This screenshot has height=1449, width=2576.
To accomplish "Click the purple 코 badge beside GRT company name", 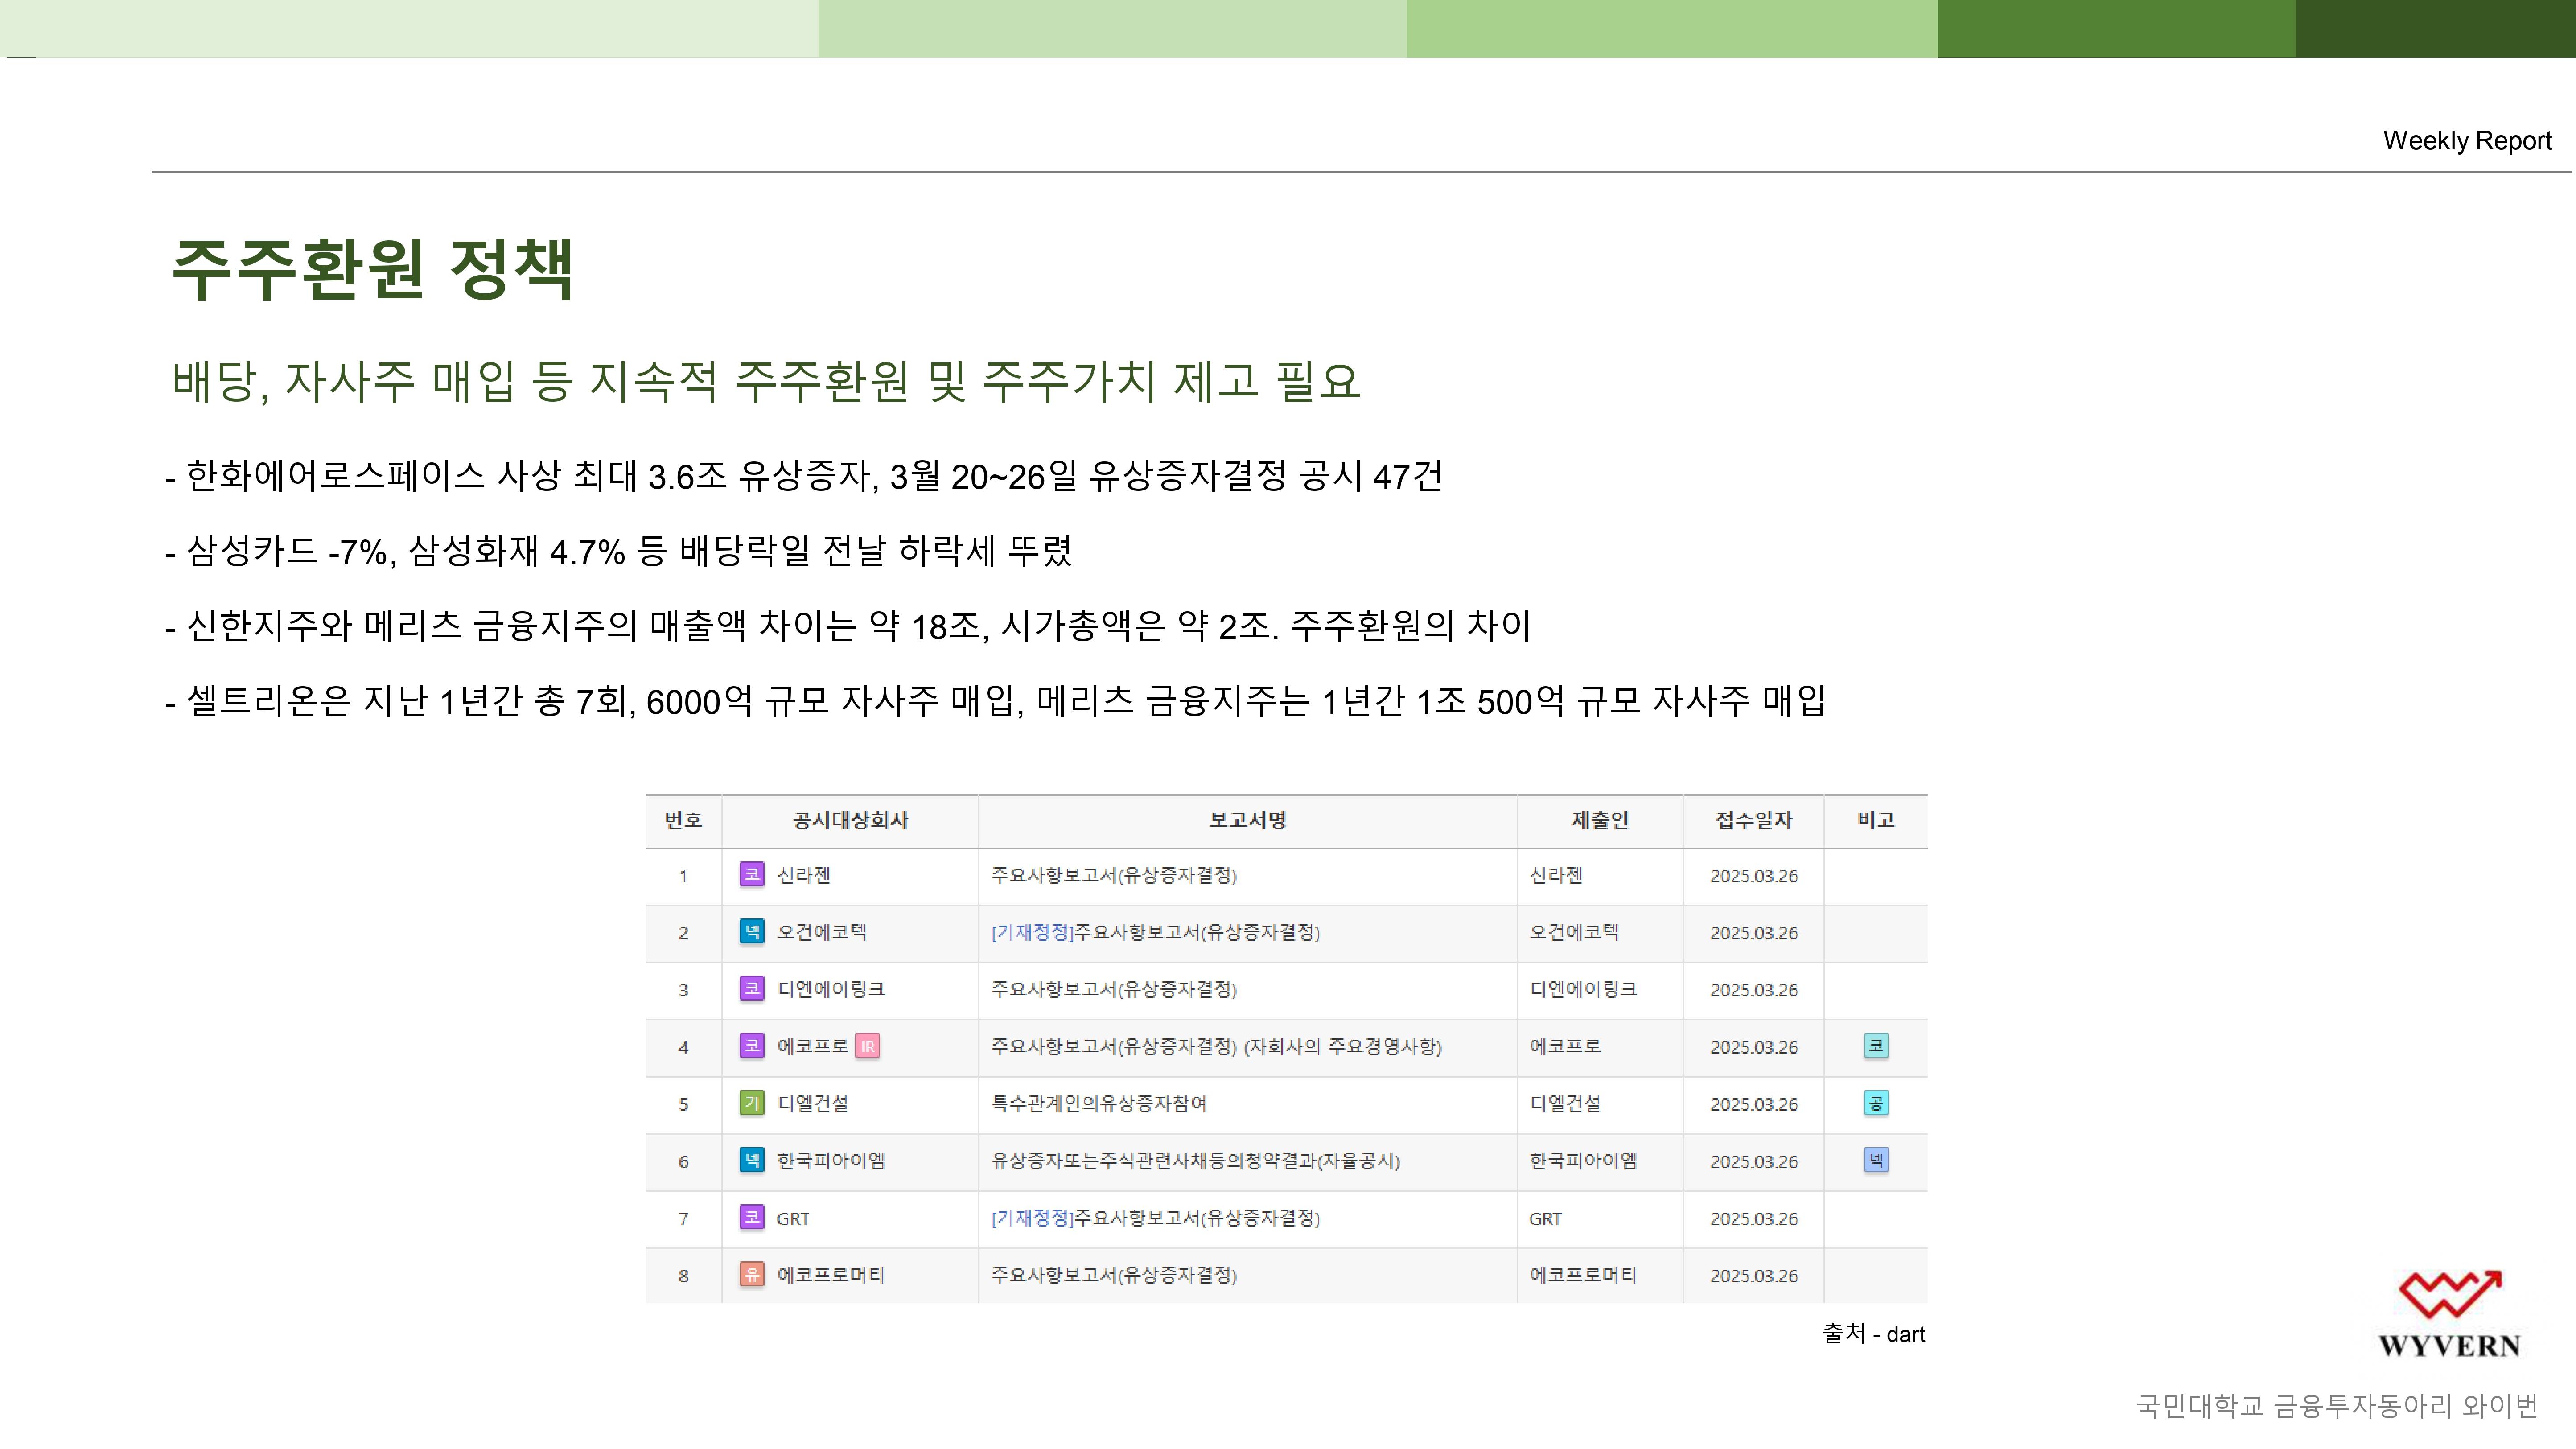I will coord(752,1217).
